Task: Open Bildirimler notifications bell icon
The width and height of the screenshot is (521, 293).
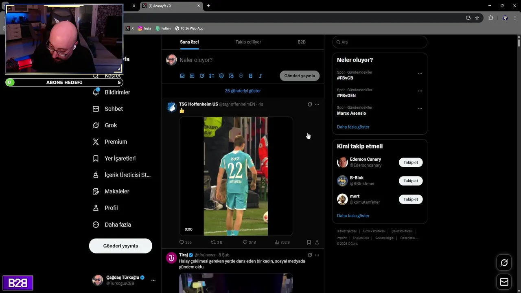Action: [96, 92]
